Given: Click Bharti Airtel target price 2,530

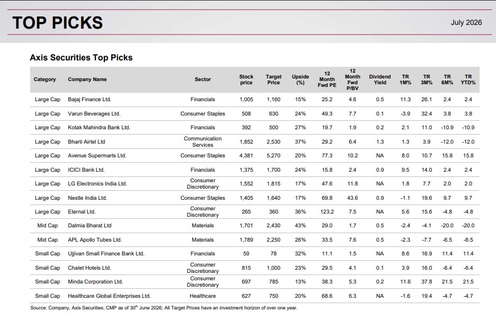Looking at the screenshot, I should click(273, 142).
